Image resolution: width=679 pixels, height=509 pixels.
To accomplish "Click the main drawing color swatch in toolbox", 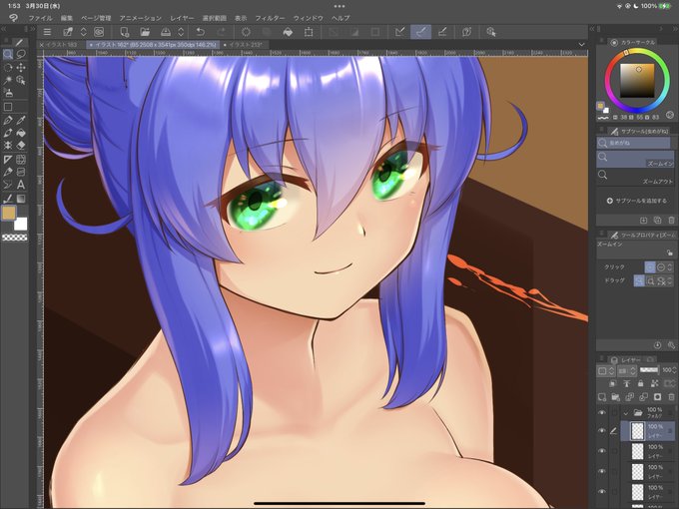I will tap(9, 213).
